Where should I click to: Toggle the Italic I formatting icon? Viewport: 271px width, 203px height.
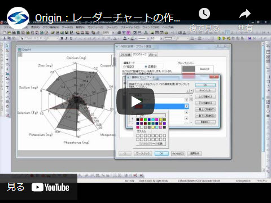[66, 38]
